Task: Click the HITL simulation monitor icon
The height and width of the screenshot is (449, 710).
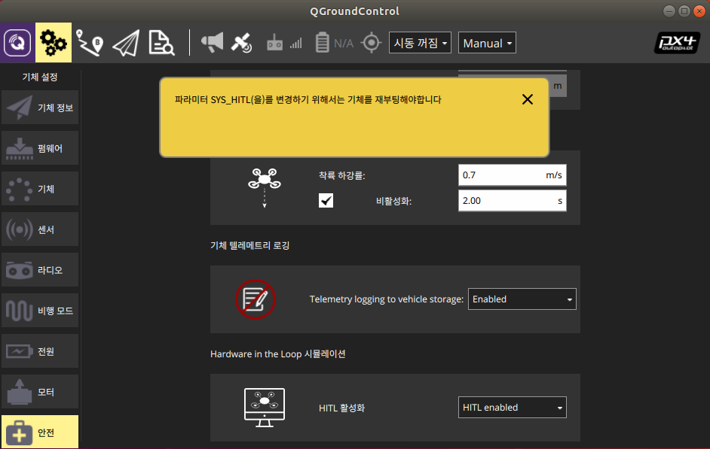Action: point(265,408)
